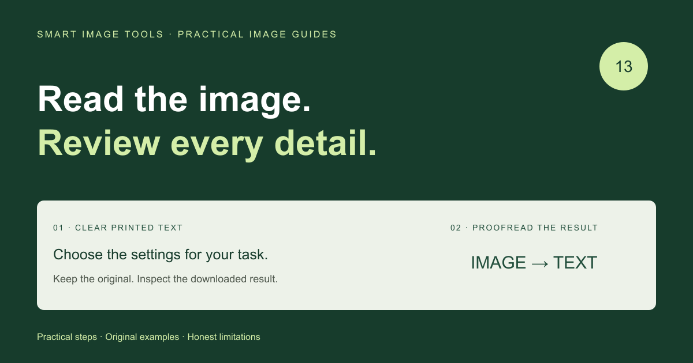
Task: Click the circular badge numbered 13
Action: point(624,66)
